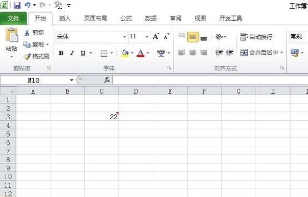Open the 对齐方式 dialog launcher
The image size is (308, 197).
[282, 68]
